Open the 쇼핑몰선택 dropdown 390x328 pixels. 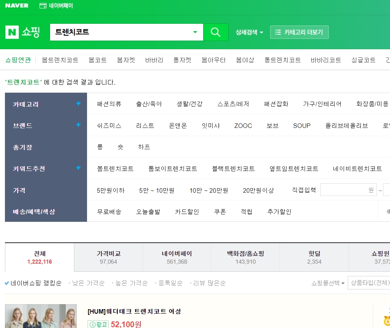328,283
